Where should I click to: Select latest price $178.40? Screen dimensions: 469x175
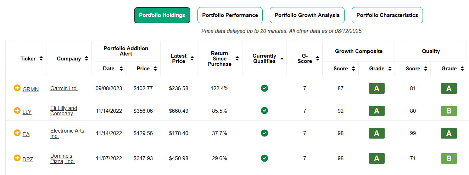pos(179,133)
